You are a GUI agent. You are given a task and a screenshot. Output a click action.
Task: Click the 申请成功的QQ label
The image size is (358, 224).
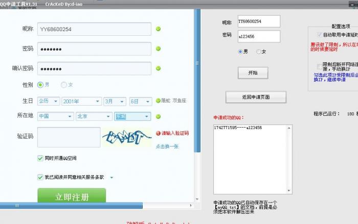pos(229,117)
